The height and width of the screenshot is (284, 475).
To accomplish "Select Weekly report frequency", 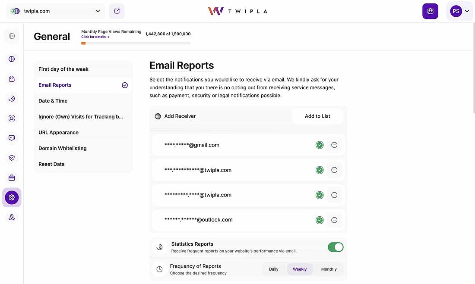I will [x=300, y=269].
